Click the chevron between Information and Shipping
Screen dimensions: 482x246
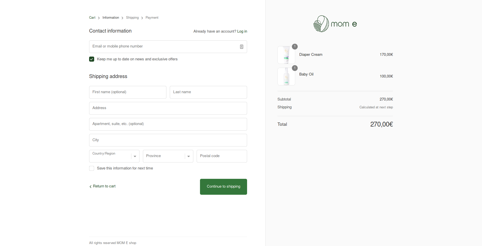122,18
